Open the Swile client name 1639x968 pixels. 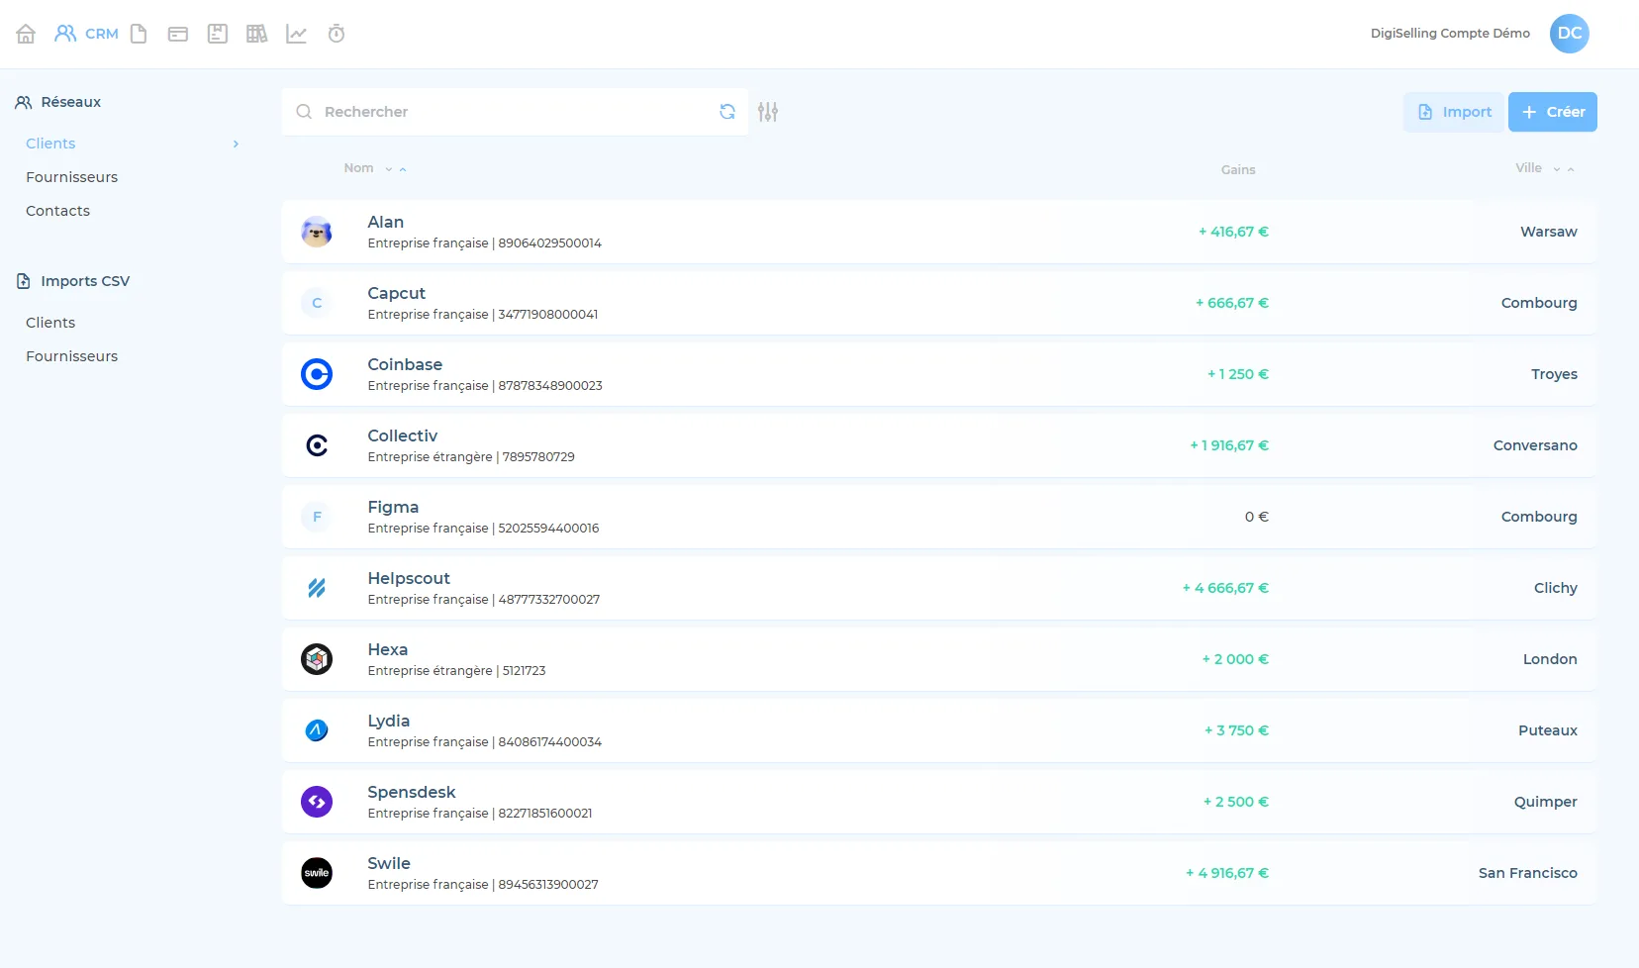[x=389, y=864]
